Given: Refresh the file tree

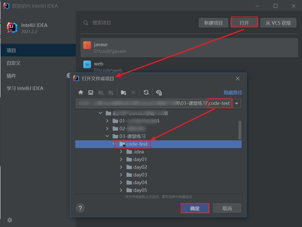Looking at the screenshot, I should tap(146, 93).
